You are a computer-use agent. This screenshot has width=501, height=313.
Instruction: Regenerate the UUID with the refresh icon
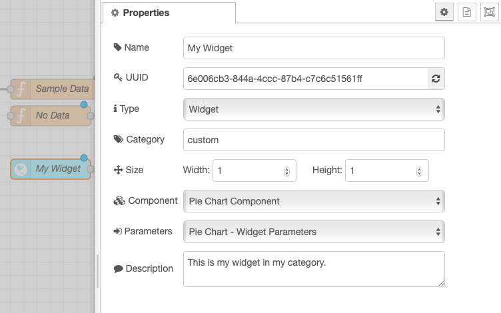pos(436,79)
